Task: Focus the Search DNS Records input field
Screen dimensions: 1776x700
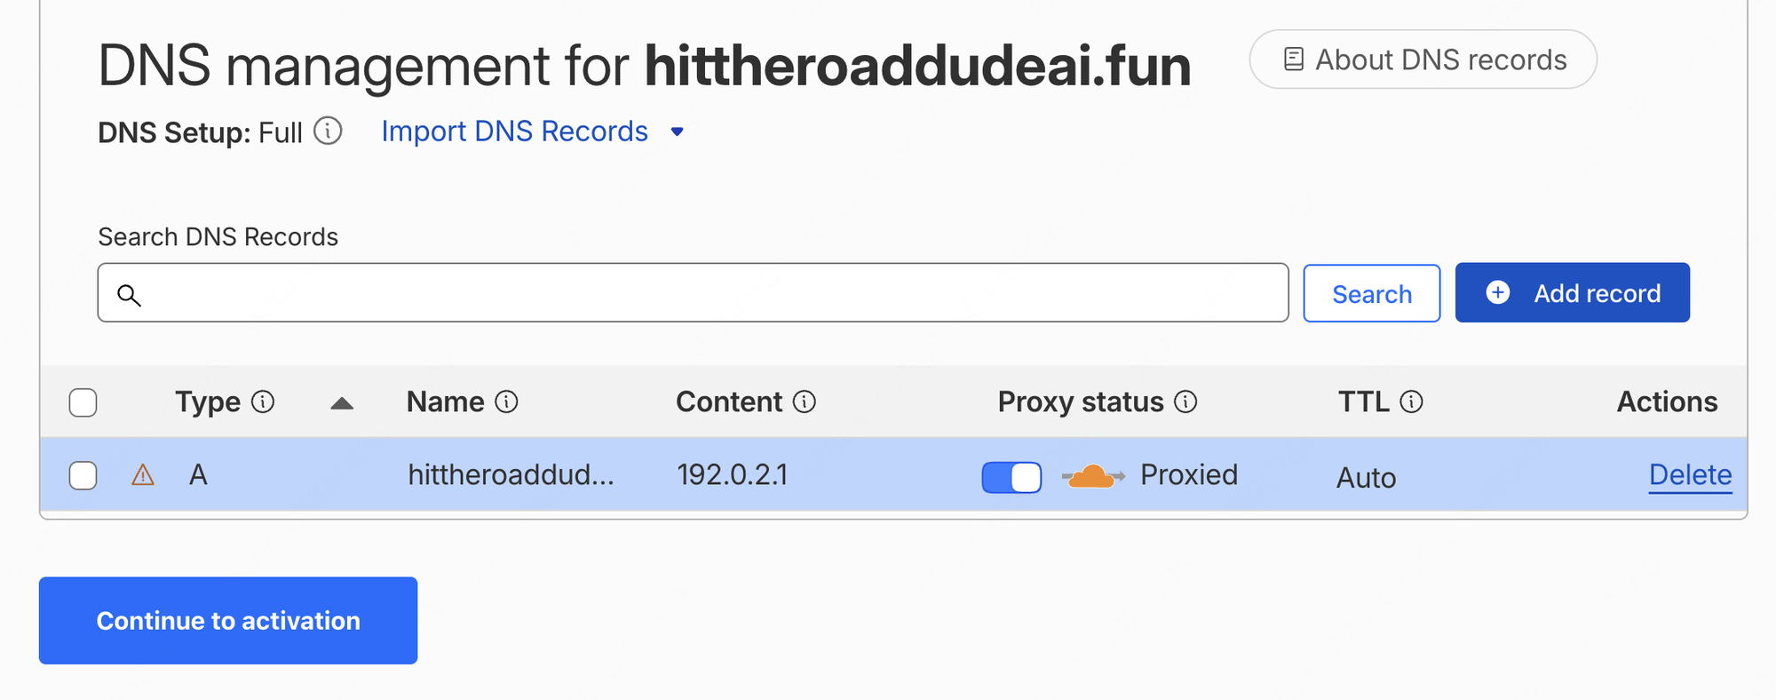Action: pyautogui.click(x=693, y=292)
